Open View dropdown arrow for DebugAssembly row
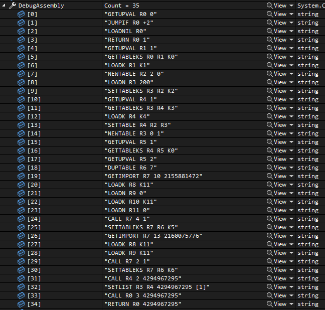325x310 pixels. click(x=291, y=6)
